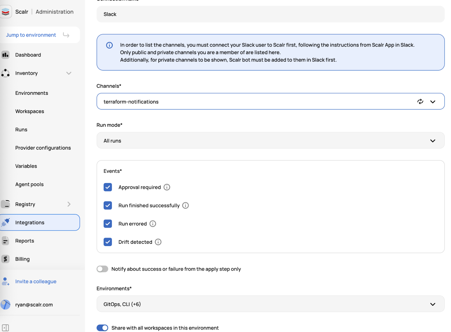Collapse the Inventory section chevron

click(69, 73)
